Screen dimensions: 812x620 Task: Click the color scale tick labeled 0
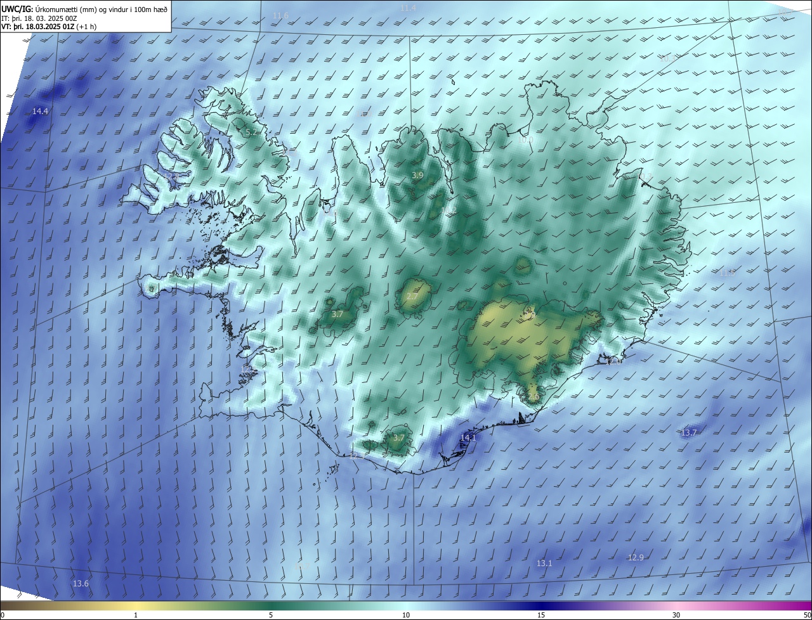coord(3,615)
